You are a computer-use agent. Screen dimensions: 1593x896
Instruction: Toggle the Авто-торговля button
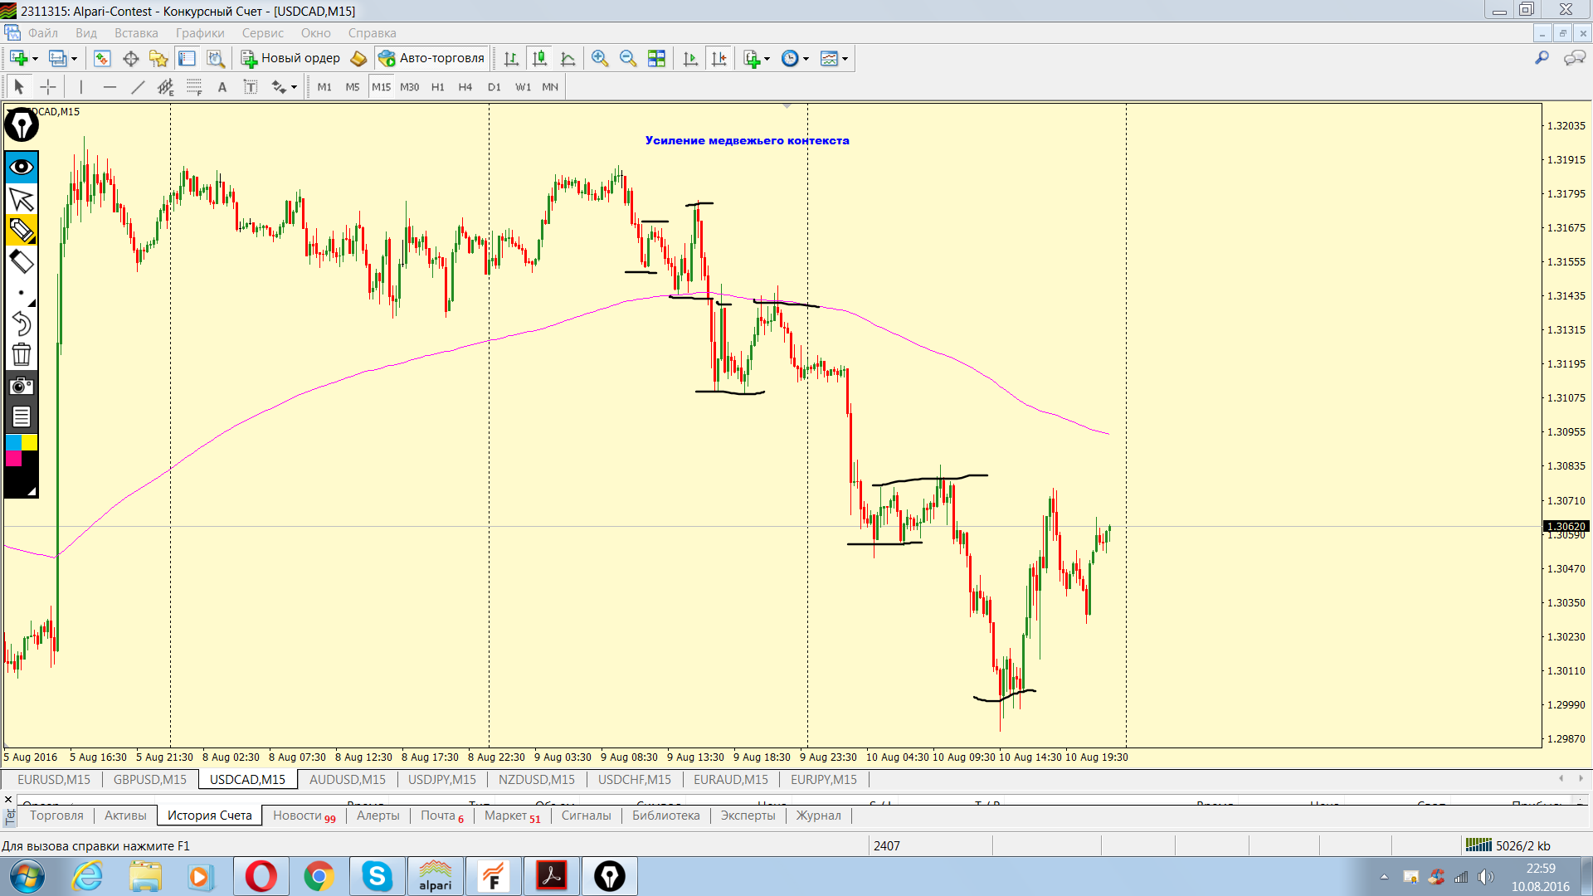(431, 58)
